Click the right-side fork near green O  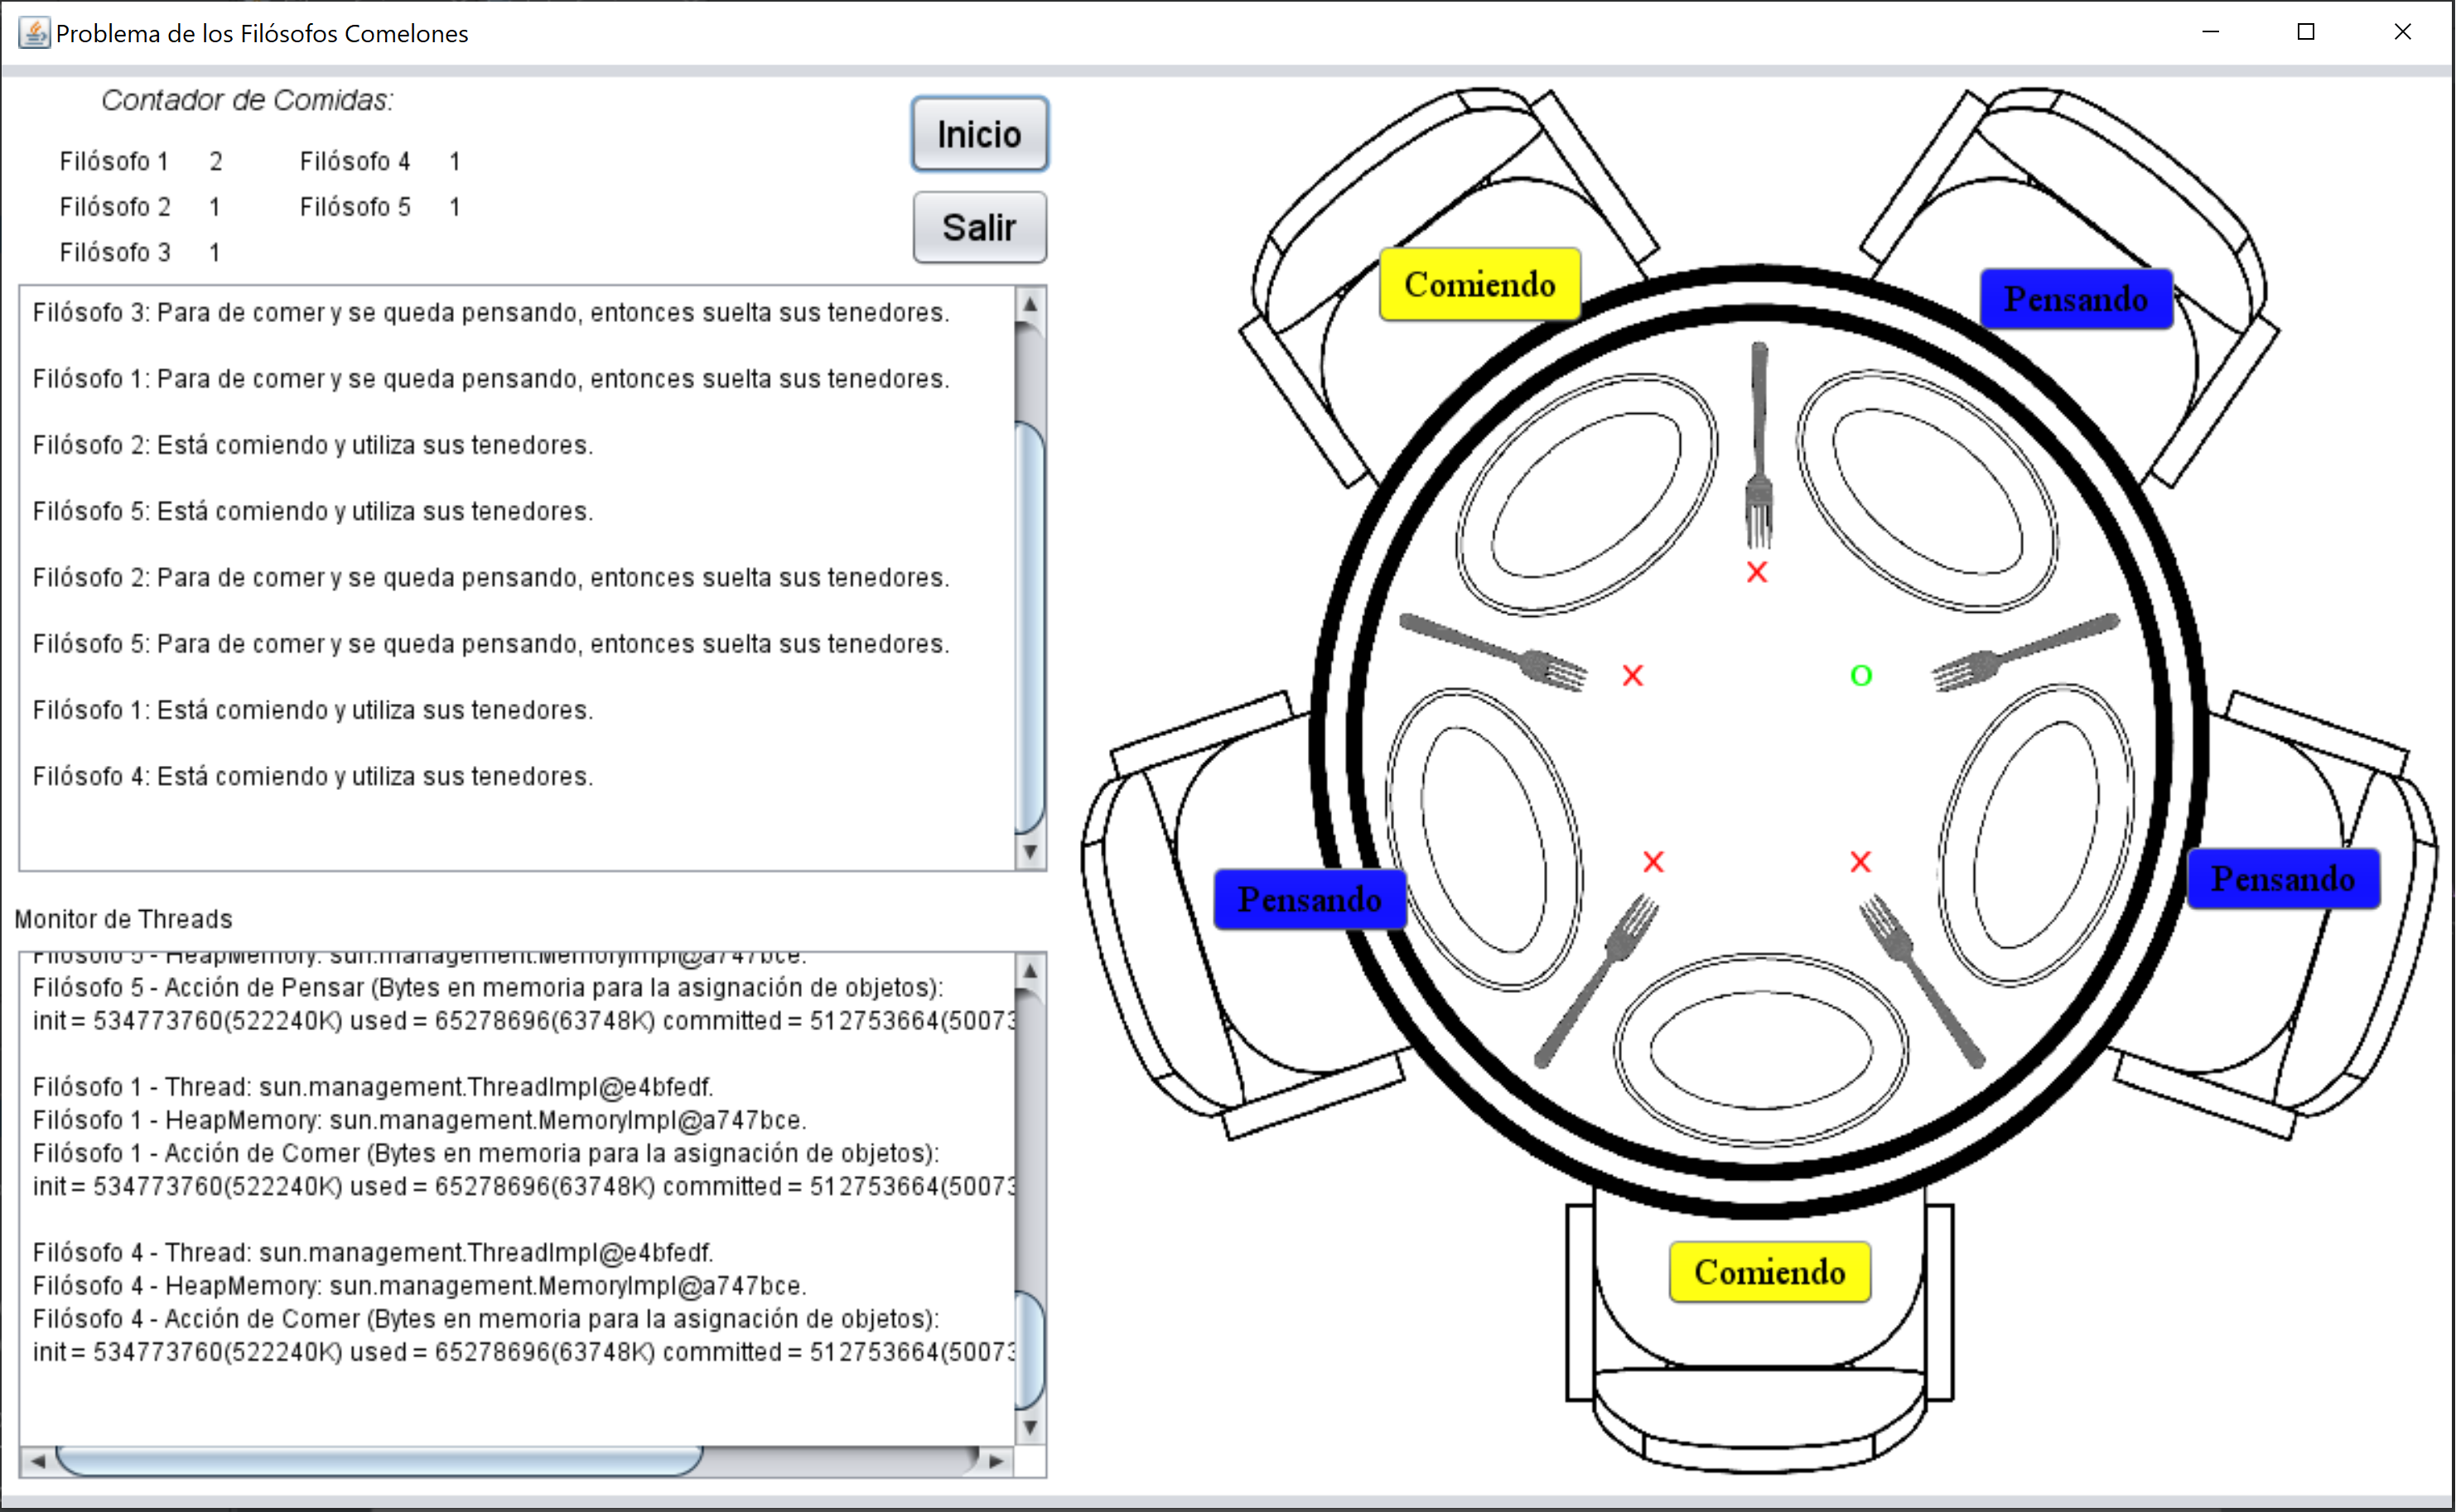point(2024,652)
